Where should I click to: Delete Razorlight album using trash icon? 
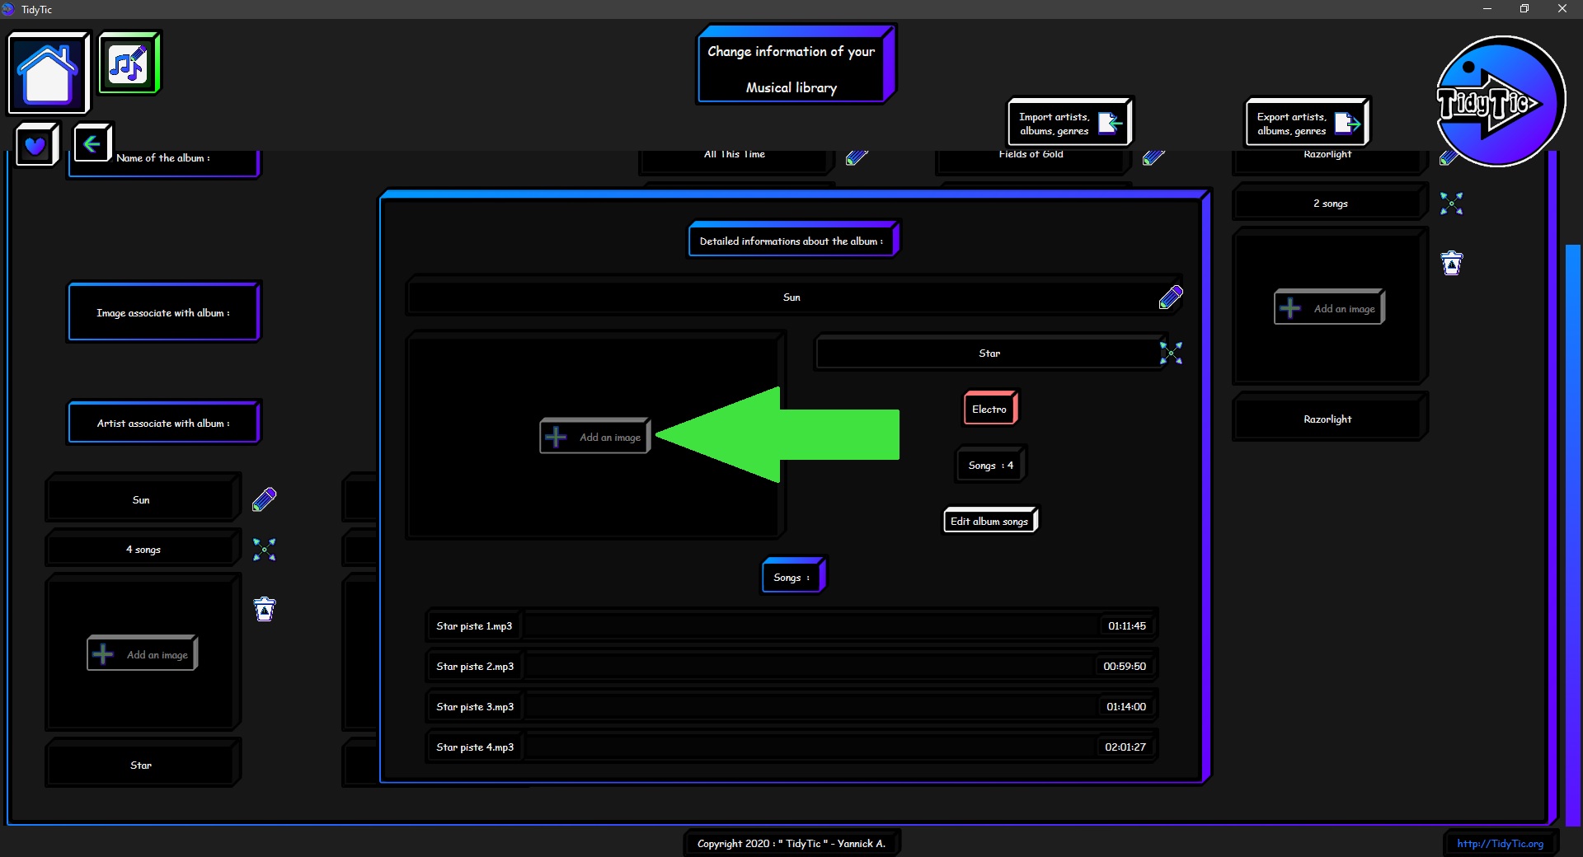[1451, 264]
